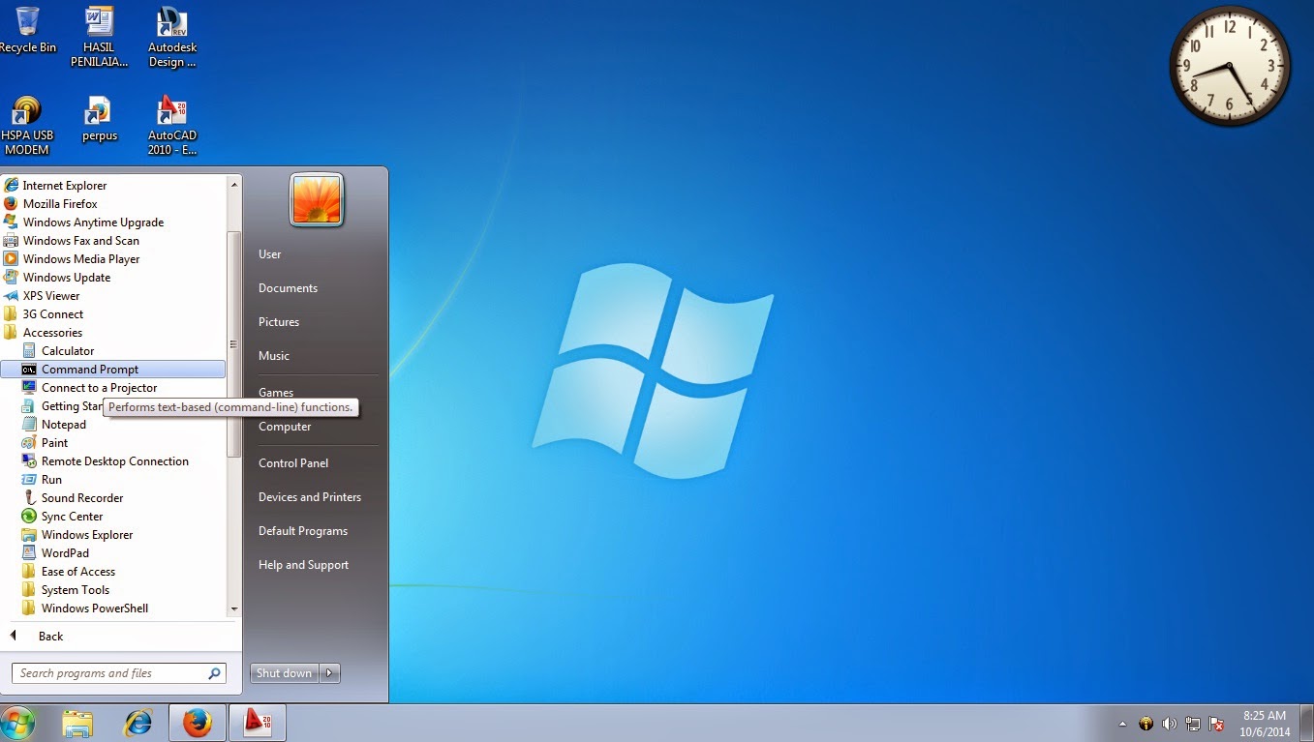
Task: Click the volume speaker tray icon
Action: click(x=1169, y=724)
